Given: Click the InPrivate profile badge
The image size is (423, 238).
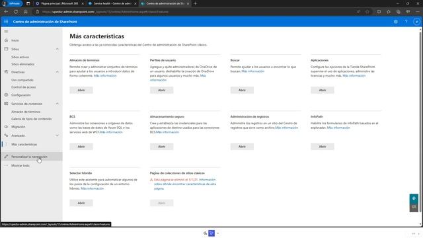Looking at the screenshot, I should tap(12, 3).
